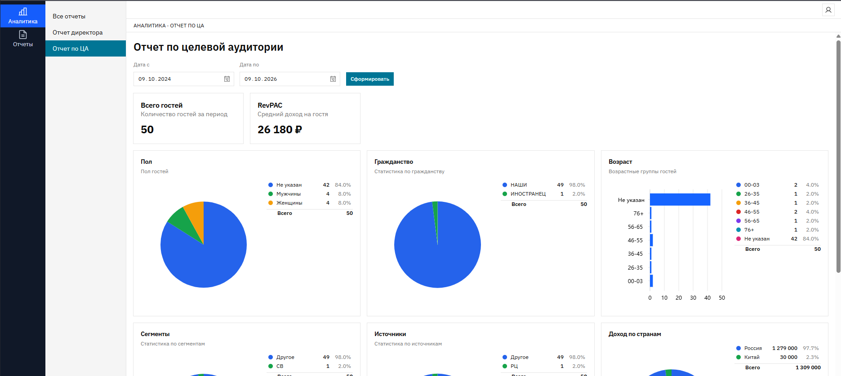The height and width of the screenshot is (376, 841).
Task: Click the orange Женщины legend dot
Action: tap(271, 203)
